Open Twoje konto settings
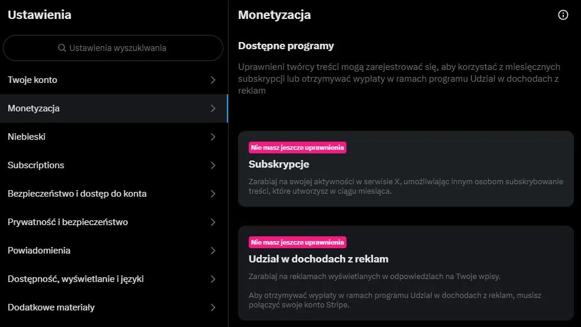581x327 pixels. click(33, 80)
